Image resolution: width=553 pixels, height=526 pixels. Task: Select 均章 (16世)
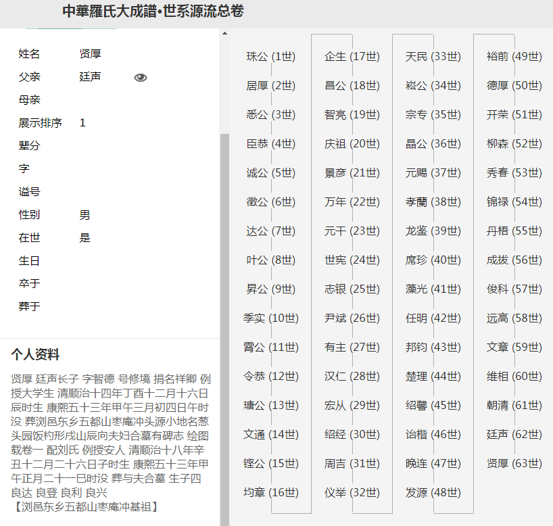point(271,492)
